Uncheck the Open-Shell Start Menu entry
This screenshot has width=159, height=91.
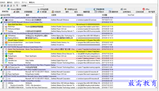coord(3,24)
